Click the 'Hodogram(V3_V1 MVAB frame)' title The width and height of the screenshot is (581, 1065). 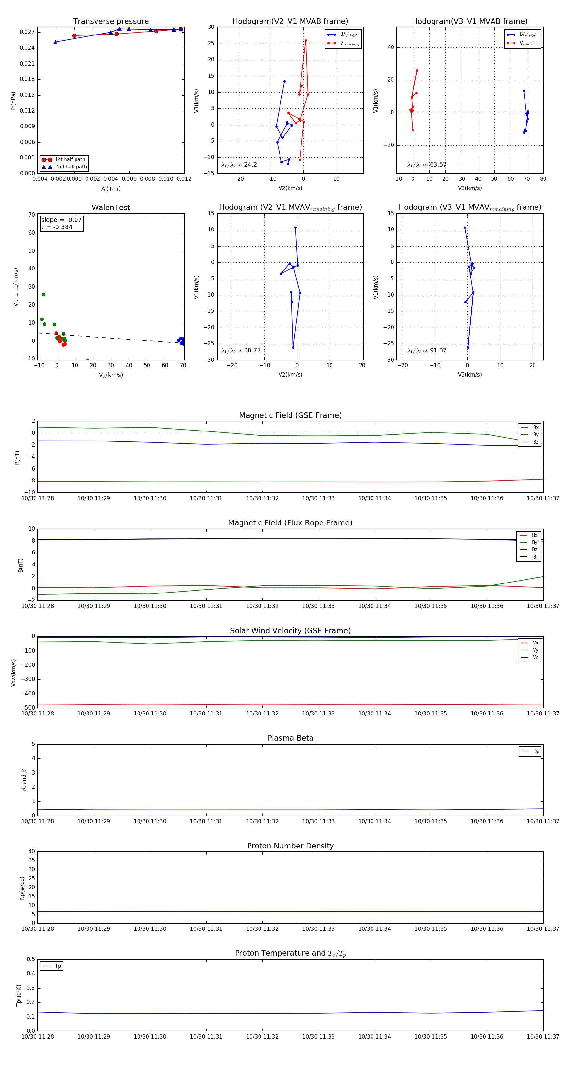tap(470, 22)
